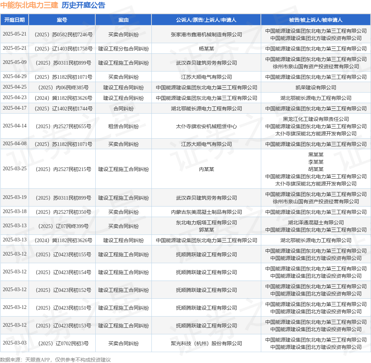Select plaintiff 内某某

(206, 170)
